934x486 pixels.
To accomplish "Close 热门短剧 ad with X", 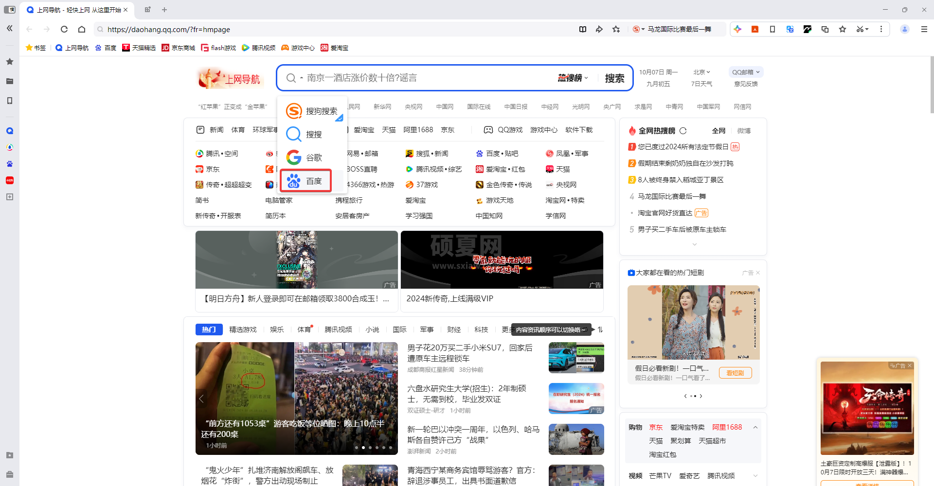I will tap(758, 273).
